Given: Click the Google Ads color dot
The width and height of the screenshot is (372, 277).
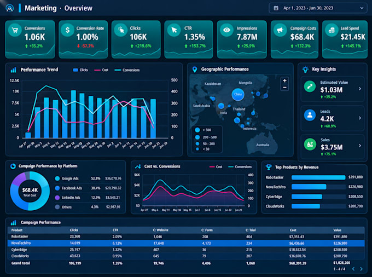Looking at the screenshot, I should tap(57, 178).
